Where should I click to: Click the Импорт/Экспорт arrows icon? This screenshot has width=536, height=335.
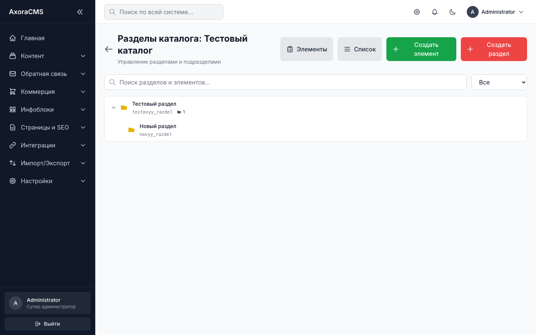(13, 163)
